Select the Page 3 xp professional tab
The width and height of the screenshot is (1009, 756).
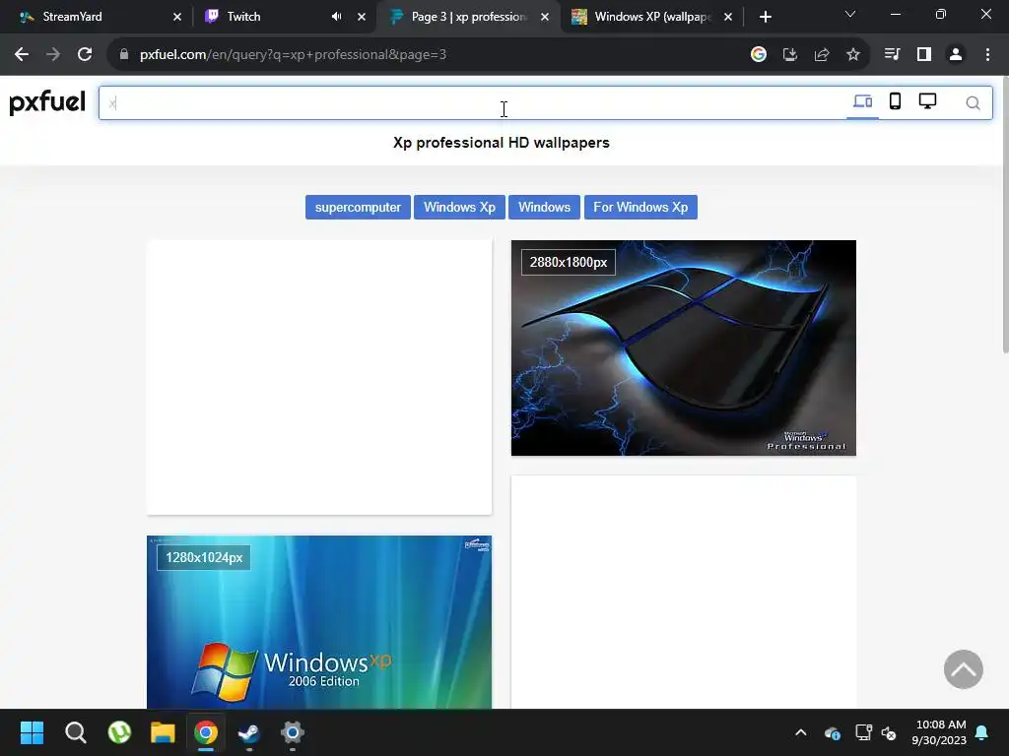(x=468, y=17)
